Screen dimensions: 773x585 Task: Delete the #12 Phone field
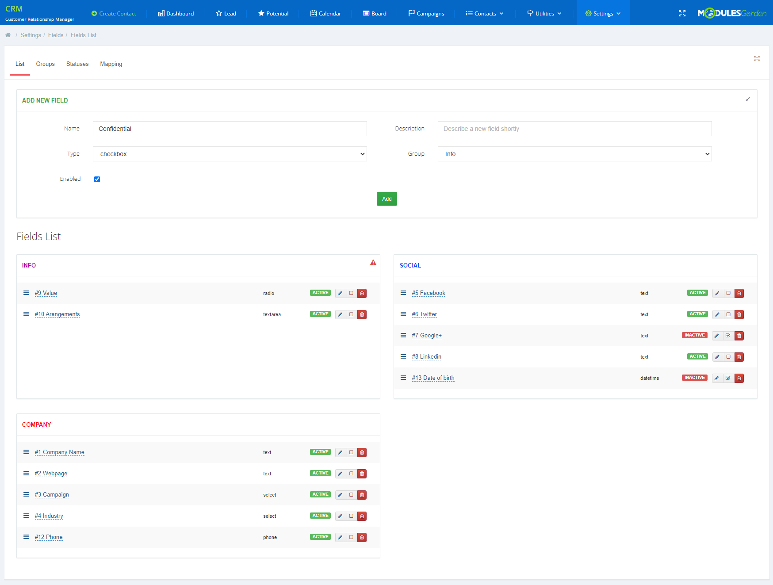tap(362, 537)
